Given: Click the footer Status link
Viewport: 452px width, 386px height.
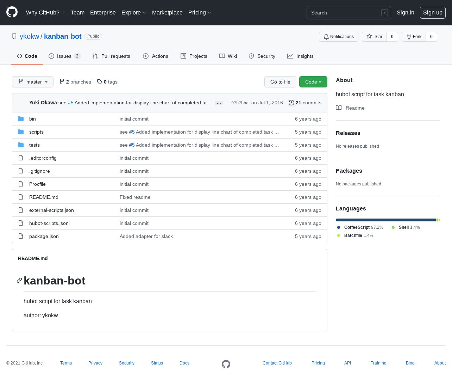Looking at the screenshot, I should point(157,363).
